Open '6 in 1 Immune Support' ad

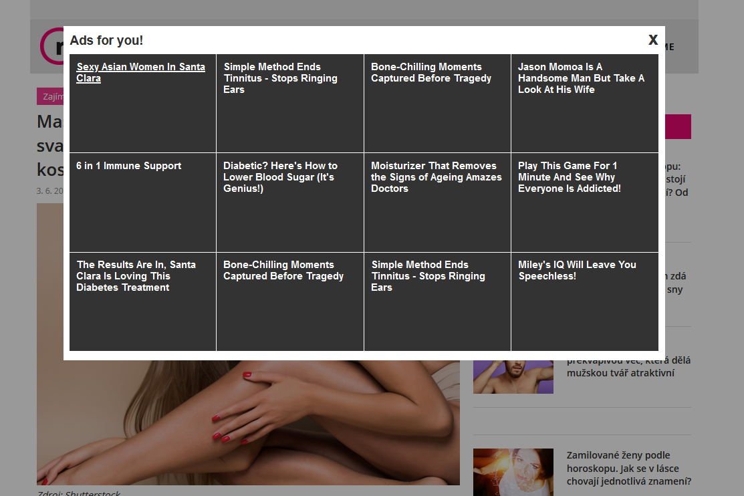143,203
